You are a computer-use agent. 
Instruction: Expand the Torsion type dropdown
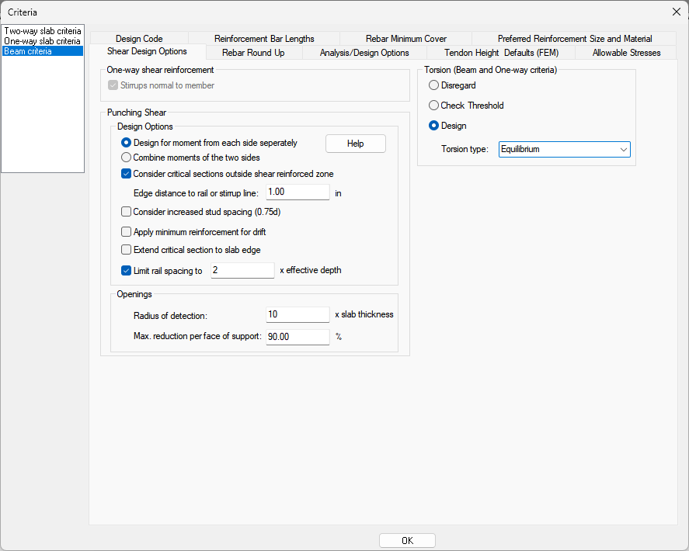(564, 149)
